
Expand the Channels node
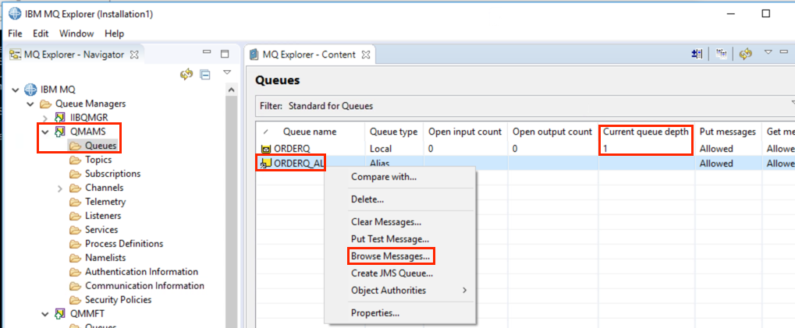(x=60, y=189)
